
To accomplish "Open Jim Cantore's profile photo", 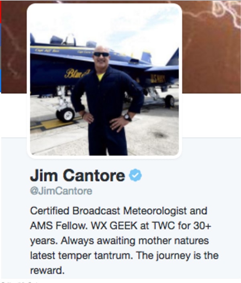I will (x=104, y=81).
